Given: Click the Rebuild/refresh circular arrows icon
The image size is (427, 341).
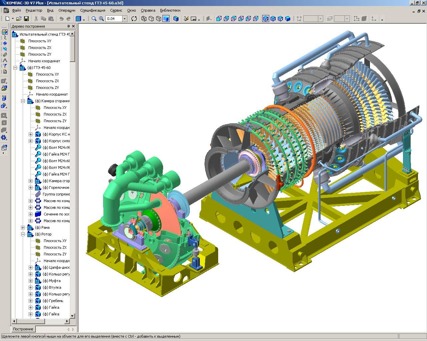Looking at the screenshot, I should tap(134, 19).
